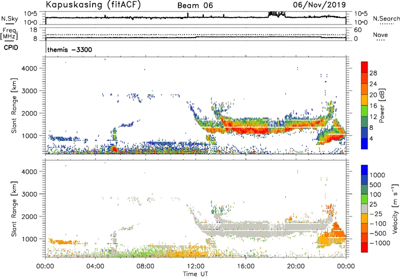Click the velocity colorbar red bottom segment

click(x=364, y=247)
